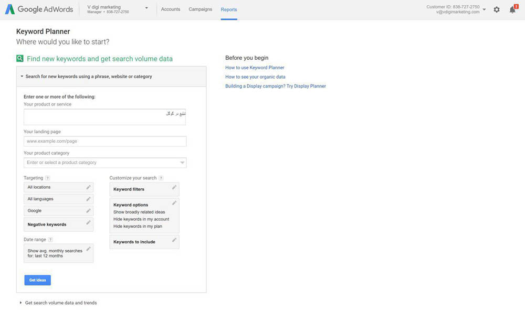Switch to the Accounts tab
Viewport: 525px width, 310px height.
[x=170, y=9]
